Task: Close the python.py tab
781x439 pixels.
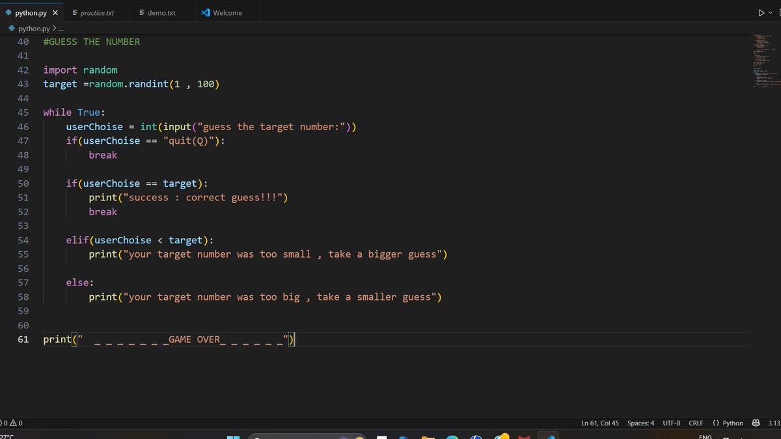Action: coord(55,13)
